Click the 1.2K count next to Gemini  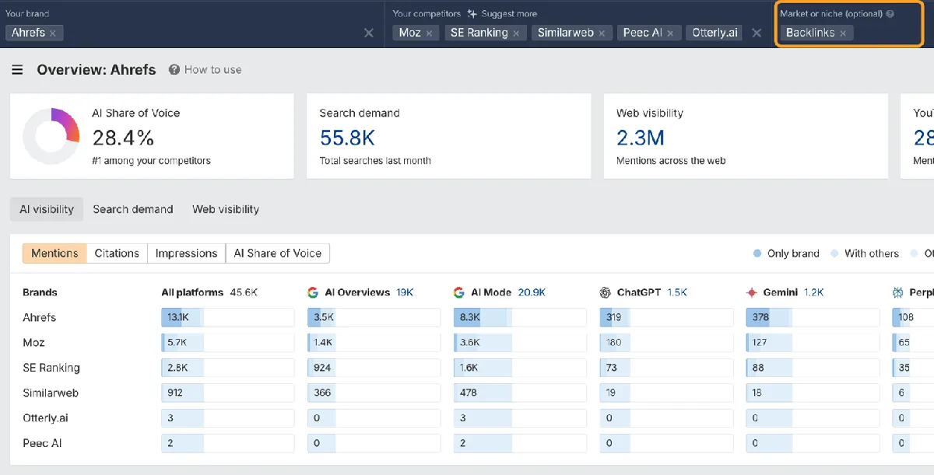[813, 293]
